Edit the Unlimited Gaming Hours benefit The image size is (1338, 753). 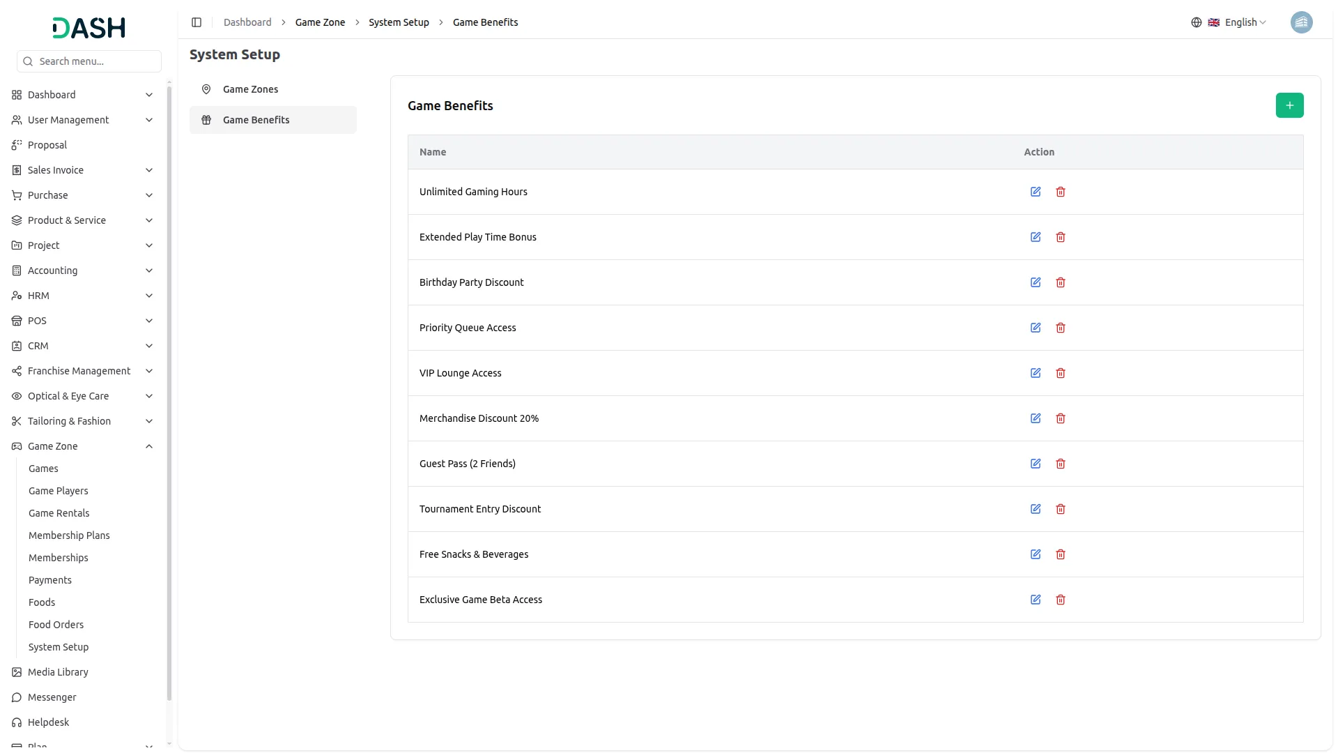pyautogui.click(x=1036, y=192)
